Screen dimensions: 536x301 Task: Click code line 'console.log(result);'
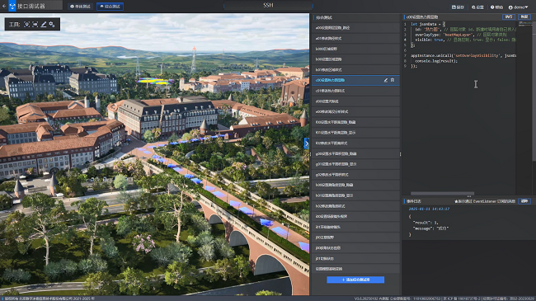[436, 61]
